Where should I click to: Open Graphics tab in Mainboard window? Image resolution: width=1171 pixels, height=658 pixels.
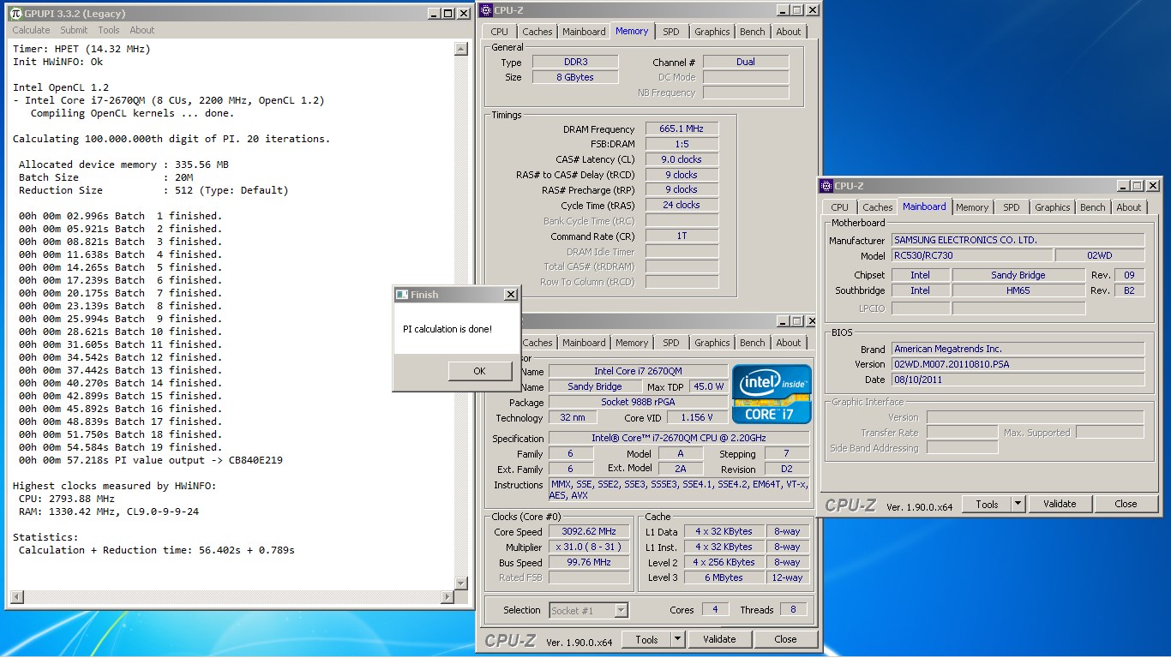click(x=1053, y=207)
